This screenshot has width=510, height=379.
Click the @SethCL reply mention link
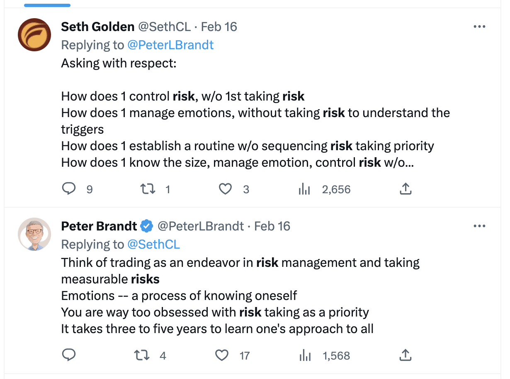(153, 245)
